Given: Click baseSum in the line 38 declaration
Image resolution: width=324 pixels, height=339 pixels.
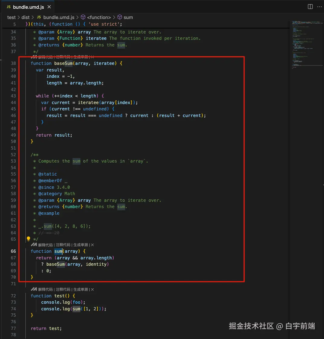Looking at the screenshot, I should coord(63,63).
